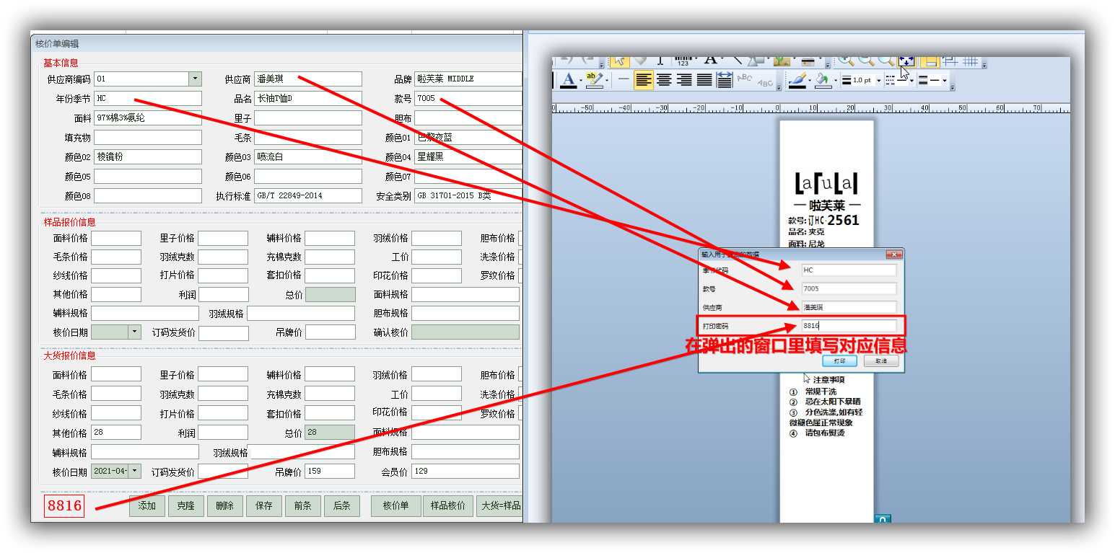Screen dimensions: 1115x553
Task: Click the 打印密码 input field
Action: (849, 326)
